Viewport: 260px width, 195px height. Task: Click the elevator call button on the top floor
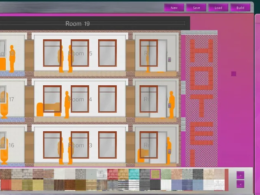(169, 59)
